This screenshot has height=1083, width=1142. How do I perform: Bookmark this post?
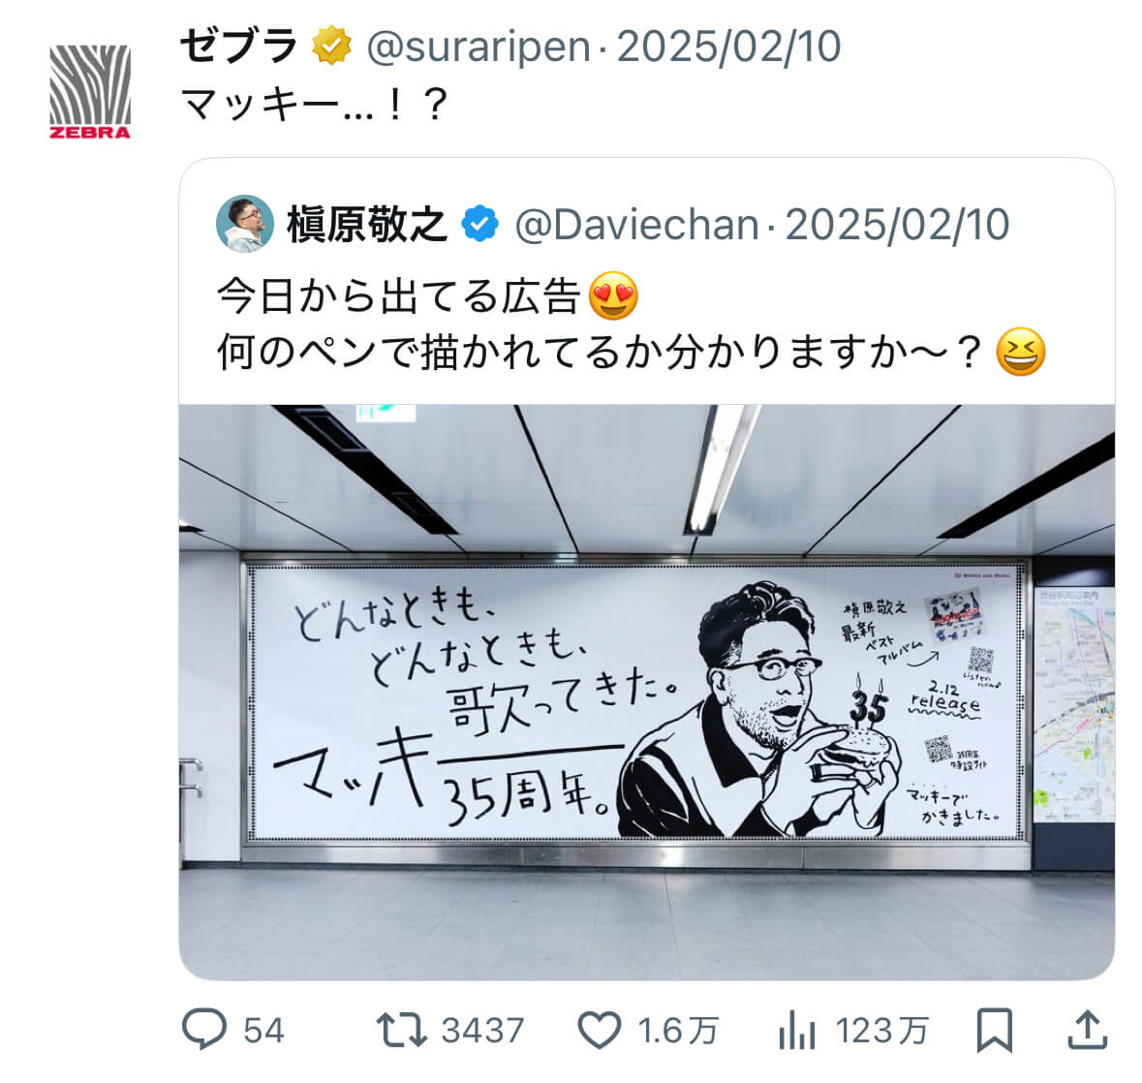pyautogui.click(x=994, y=1030)
